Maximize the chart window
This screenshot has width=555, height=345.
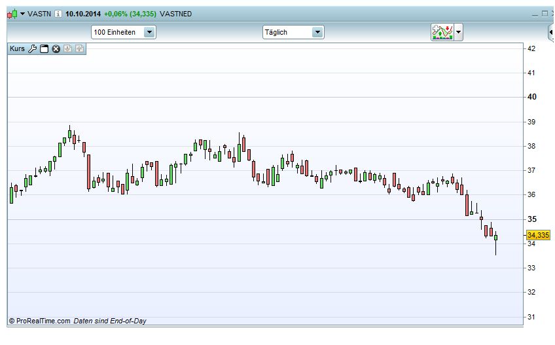coord(544,14)
